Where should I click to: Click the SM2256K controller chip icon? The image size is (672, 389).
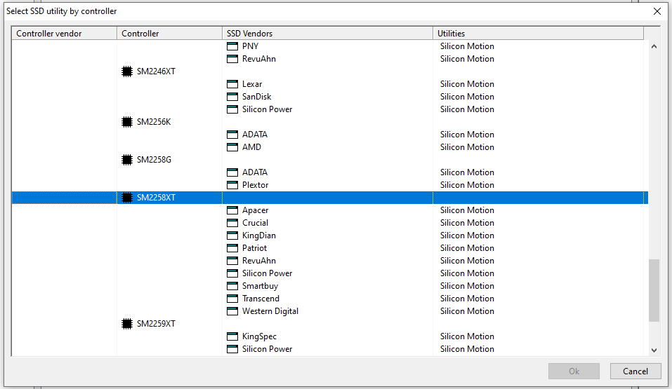(x=127, y=122)
